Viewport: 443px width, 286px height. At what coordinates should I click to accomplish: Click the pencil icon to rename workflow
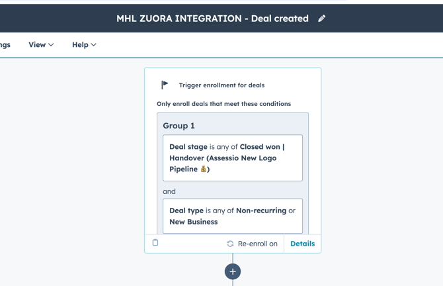click(322, 19)
